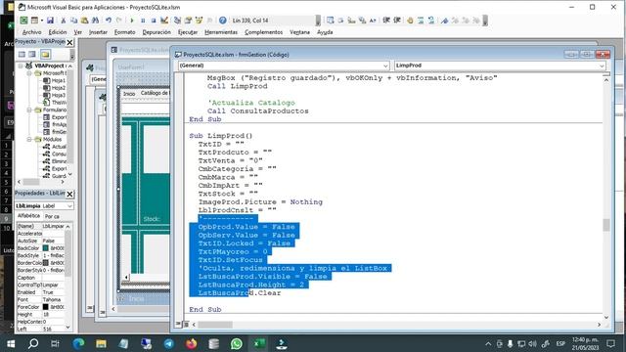Click the blue Help question mark icon

(x=223, y=21)
